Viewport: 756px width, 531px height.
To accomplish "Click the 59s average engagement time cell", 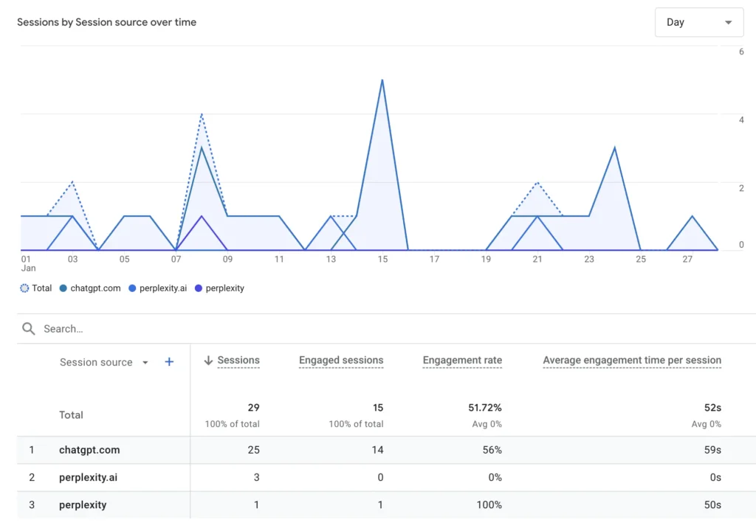I will click(x=712, y=450).
